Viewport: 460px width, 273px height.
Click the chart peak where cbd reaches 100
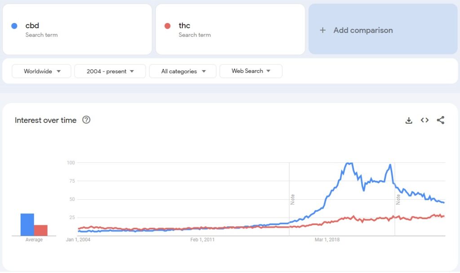[348, 163]
